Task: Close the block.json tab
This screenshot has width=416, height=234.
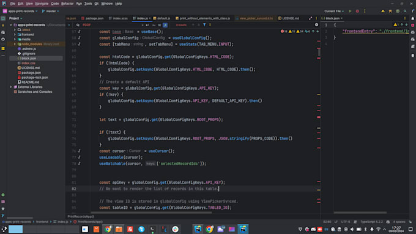Action: 342,18
